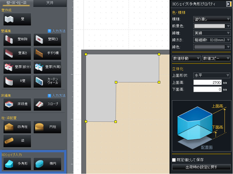This screenshot has height=174, width=233.
Task: Select the 壁開口 wall opening tool
Action: (47, 40)
